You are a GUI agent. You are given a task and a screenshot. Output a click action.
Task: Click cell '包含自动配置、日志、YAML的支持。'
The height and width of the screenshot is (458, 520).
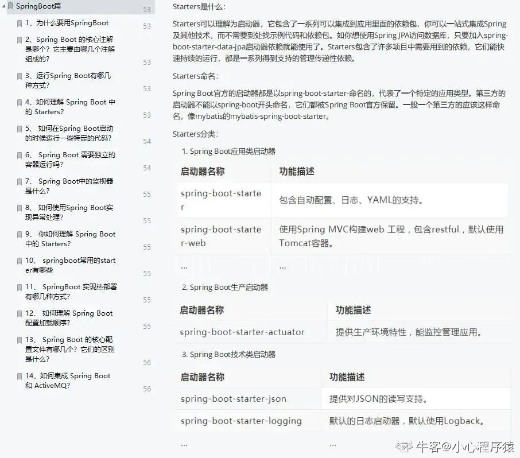click(390, 200)
